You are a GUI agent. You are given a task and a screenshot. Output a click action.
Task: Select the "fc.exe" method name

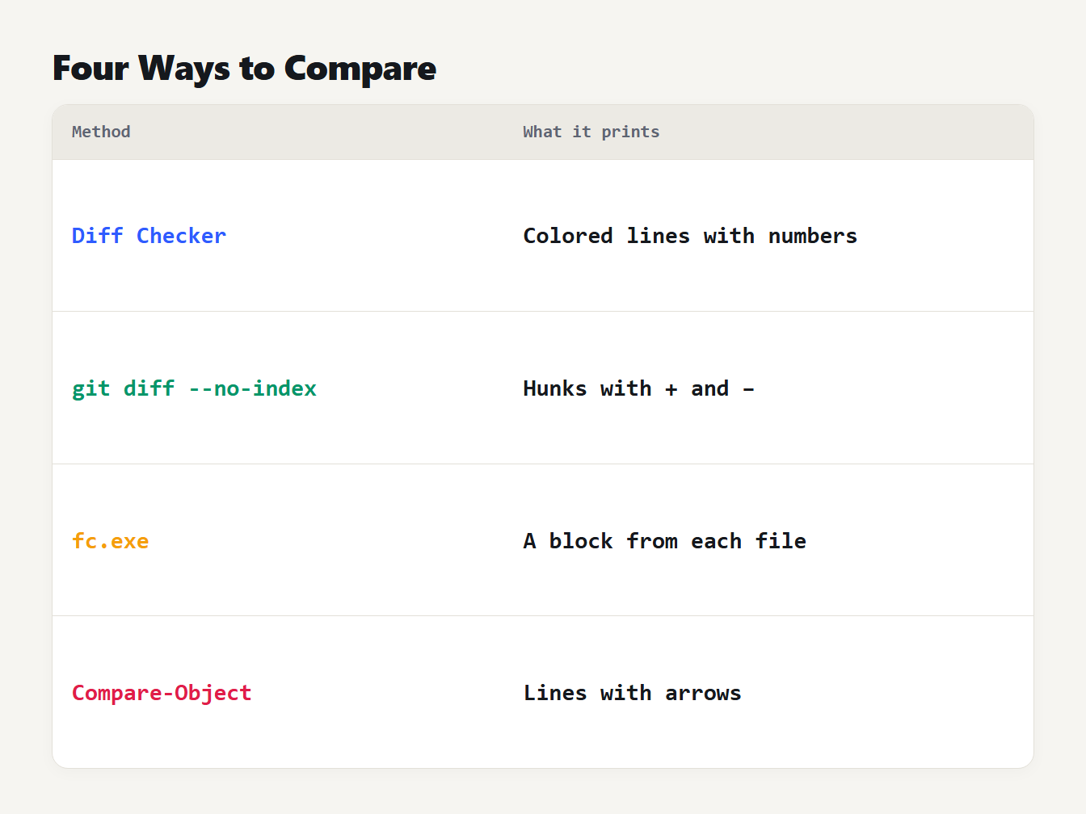110,541
